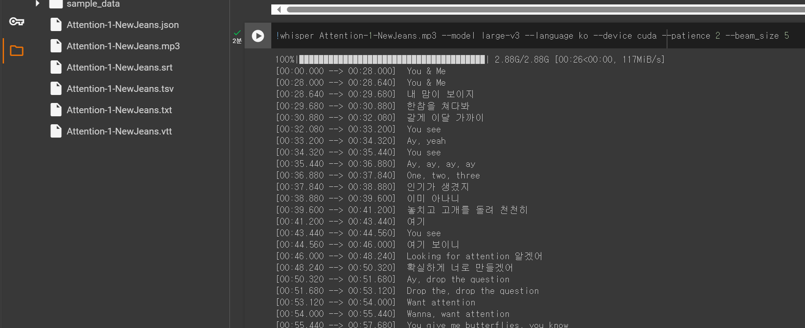Click the horizontal scrollbar track above cell
The height and width of the screenshot is (328, 805).
pyautogui.click(x=546, y=9)
